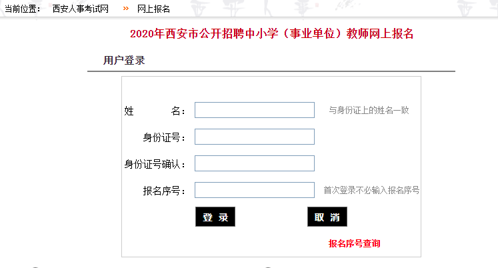Click the hint 首次登录不必输入报名序号
The width and height of the screenshot is (498, 268).
(371, 190)
